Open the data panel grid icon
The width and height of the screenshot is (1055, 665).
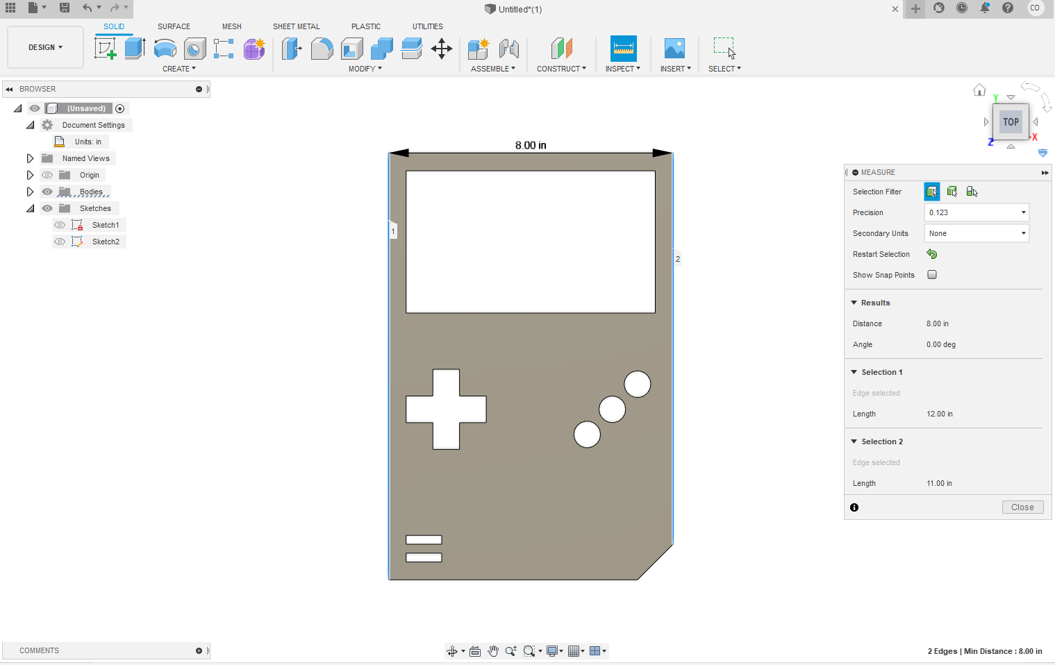click(x=10, y=8)
